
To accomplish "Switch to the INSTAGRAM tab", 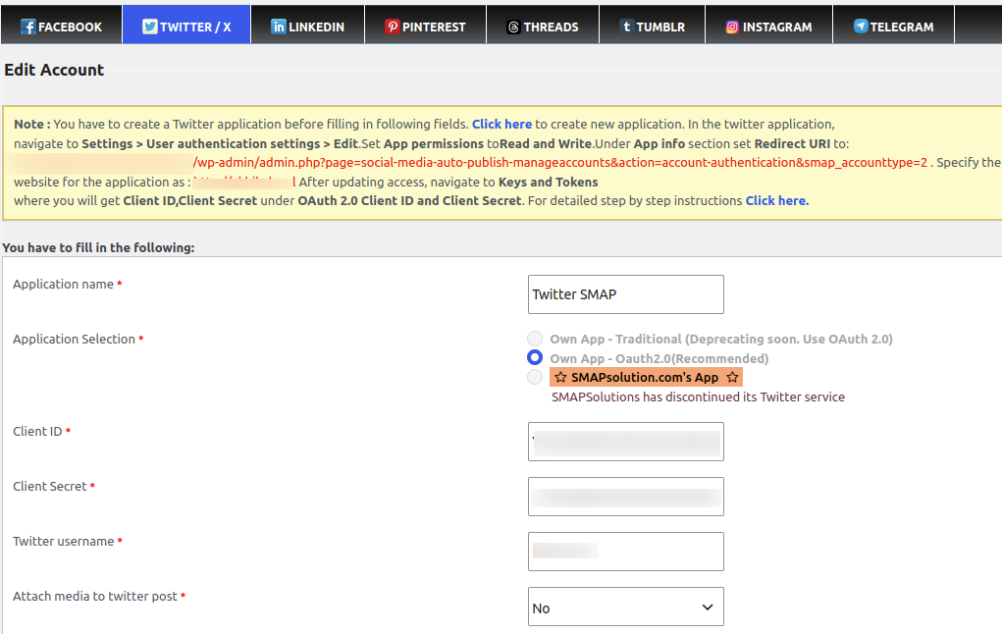I will pyautogui.click(x=768, y=25).
